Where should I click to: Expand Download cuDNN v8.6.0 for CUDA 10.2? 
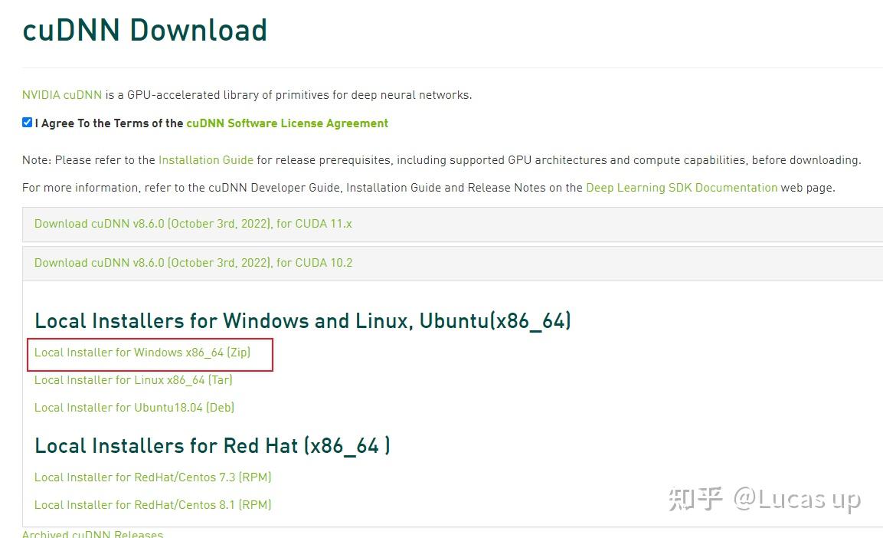(x=193, y=262)
